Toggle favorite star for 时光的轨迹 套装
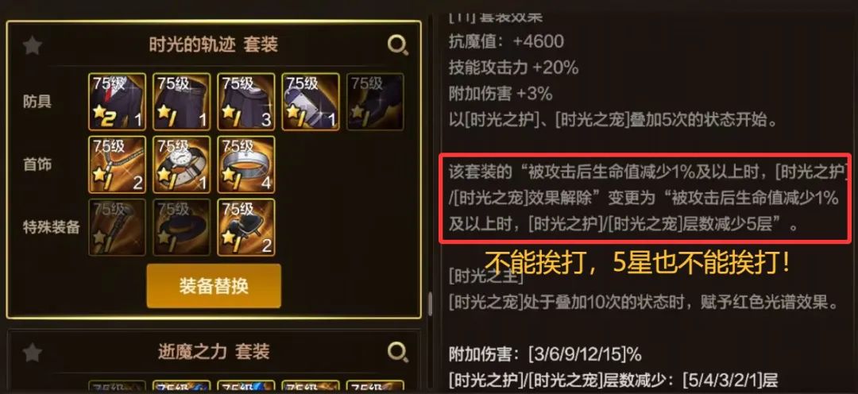The image size is (858, 394). tap(33, 45)
